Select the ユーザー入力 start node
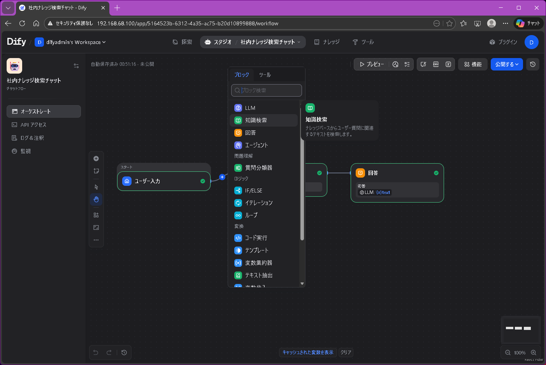Image resolution: width=546 pixels, height=365 pixels. coord(164,181)
